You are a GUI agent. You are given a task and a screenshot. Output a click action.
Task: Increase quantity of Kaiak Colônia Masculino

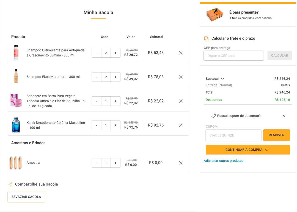click(x=115, y=125)
